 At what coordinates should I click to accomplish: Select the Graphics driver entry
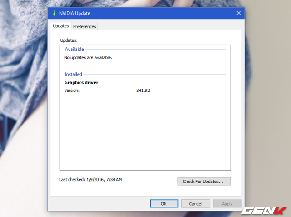click(81, 82)
